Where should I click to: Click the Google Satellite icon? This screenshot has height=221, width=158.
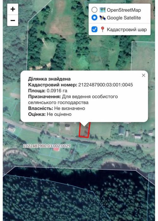pos(102,18)
